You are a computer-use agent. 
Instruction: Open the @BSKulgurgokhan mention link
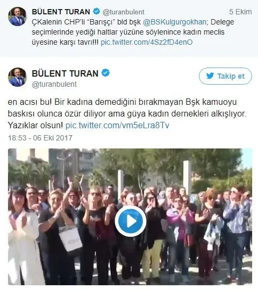pos(174,22)
